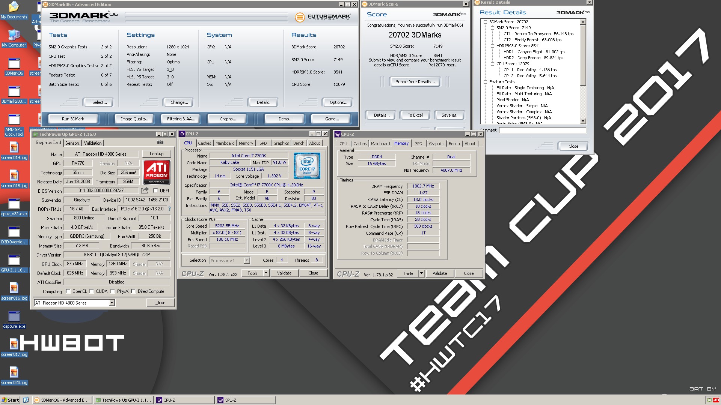Open the My Documents desktop icon
Viewport: 721px width, 405px height.
coord(14,10)
